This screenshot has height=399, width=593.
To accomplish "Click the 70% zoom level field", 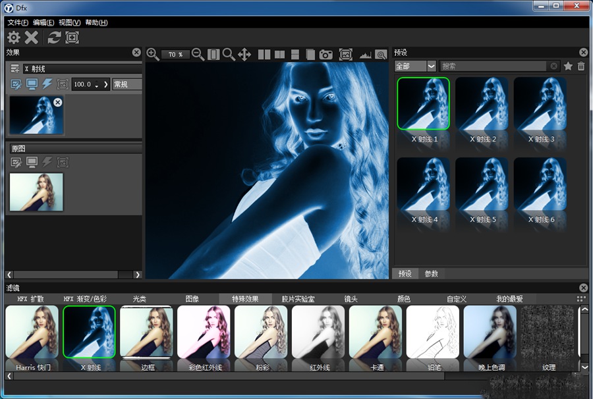I will coord(175,55).
